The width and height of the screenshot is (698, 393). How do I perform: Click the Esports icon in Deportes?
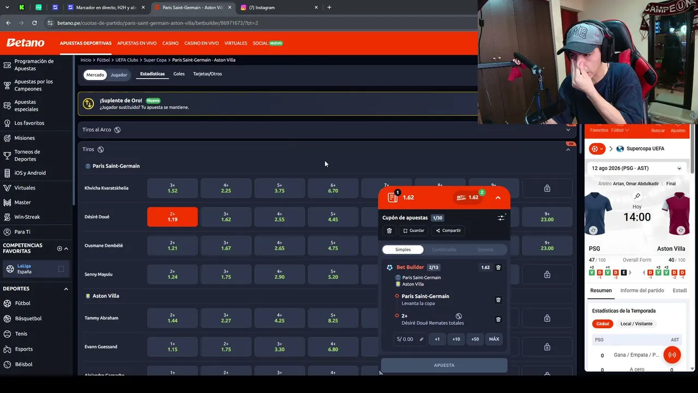(x=7, y=349)
